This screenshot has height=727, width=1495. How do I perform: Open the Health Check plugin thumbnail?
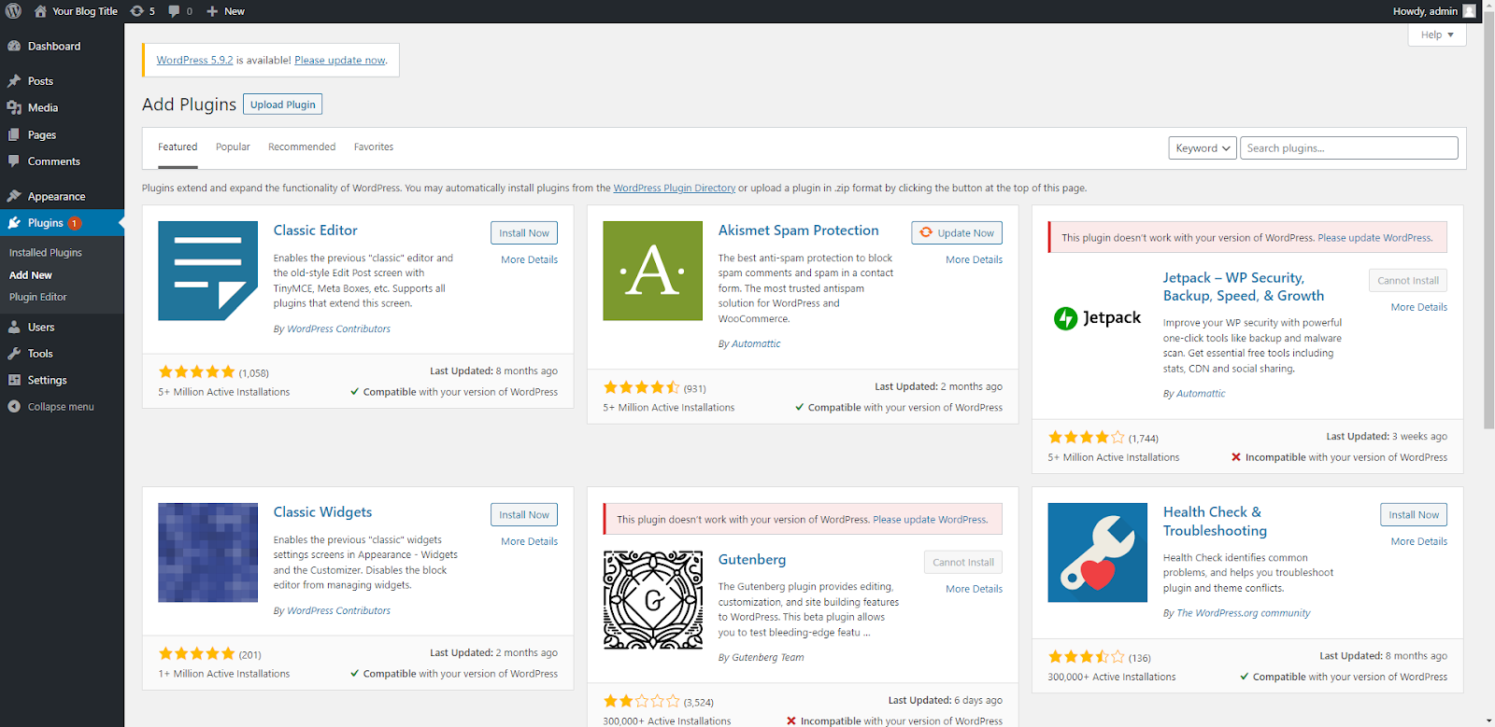[x=1097, y=552]
